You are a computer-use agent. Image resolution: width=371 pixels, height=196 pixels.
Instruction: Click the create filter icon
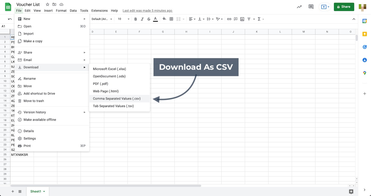point(249,19)
